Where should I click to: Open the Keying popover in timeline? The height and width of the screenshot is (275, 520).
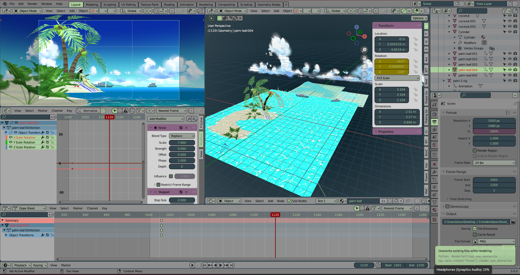(40, 265)
